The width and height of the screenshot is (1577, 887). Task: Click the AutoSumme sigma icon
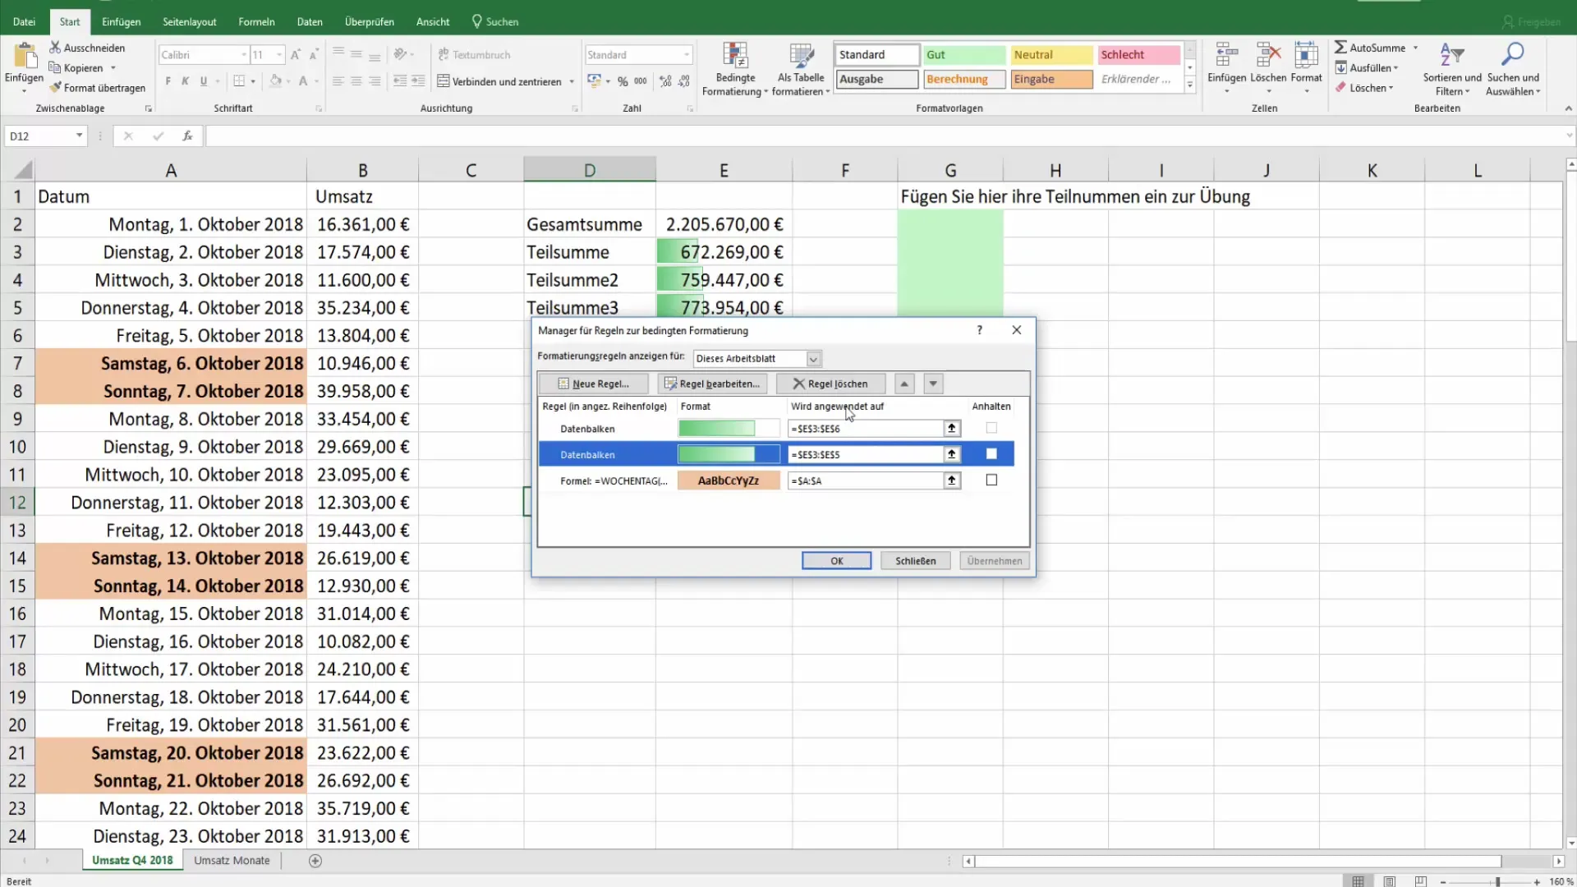1340,48
